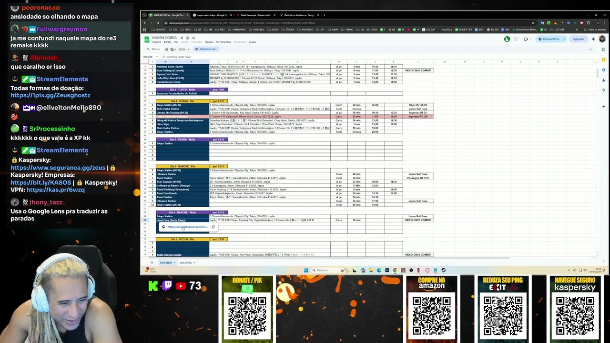
Task: Open the Editar menu
Action: pyautogui.click(x=167, y=42)
